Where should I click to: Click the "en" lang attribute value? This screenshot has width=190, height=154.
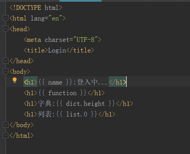(55, 18)
